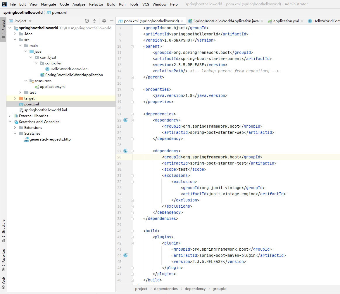Click 'project' in the XML breadcrumb
This screenshot has height=294, width=340.
(x=141, y=288)
